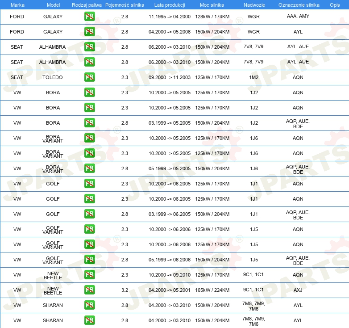This screenshot has width=349, height=328.
Task: Click the Marka column header
Action: (17, 5)
